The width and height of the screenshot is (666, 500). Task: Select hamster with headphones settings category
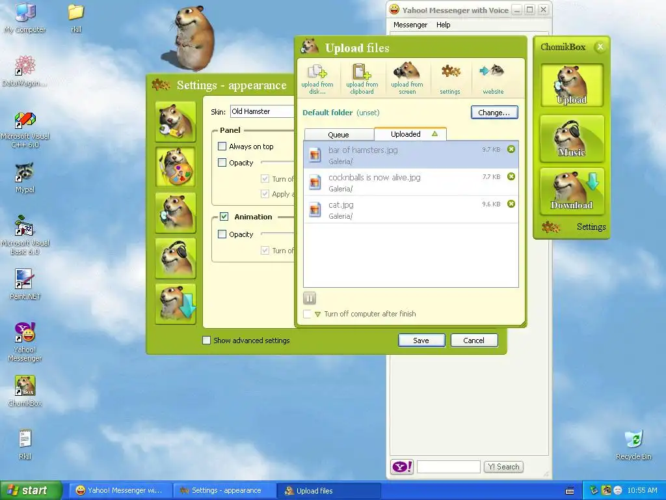(x=176, y=258)
